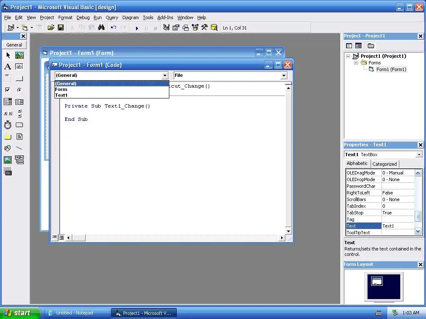The image size is (426, 319).
Task: Select the Line control tool
Action: pyautogui.click(x=19, y=148)
